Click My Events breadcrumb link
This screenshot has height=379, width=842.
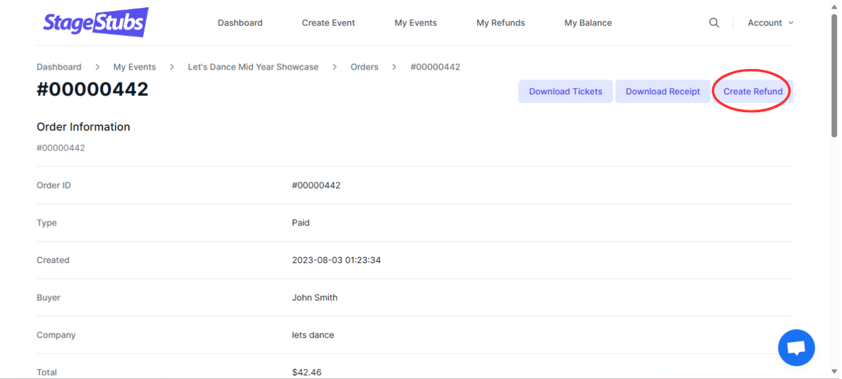pyautogui.click(x=135, y=67)
